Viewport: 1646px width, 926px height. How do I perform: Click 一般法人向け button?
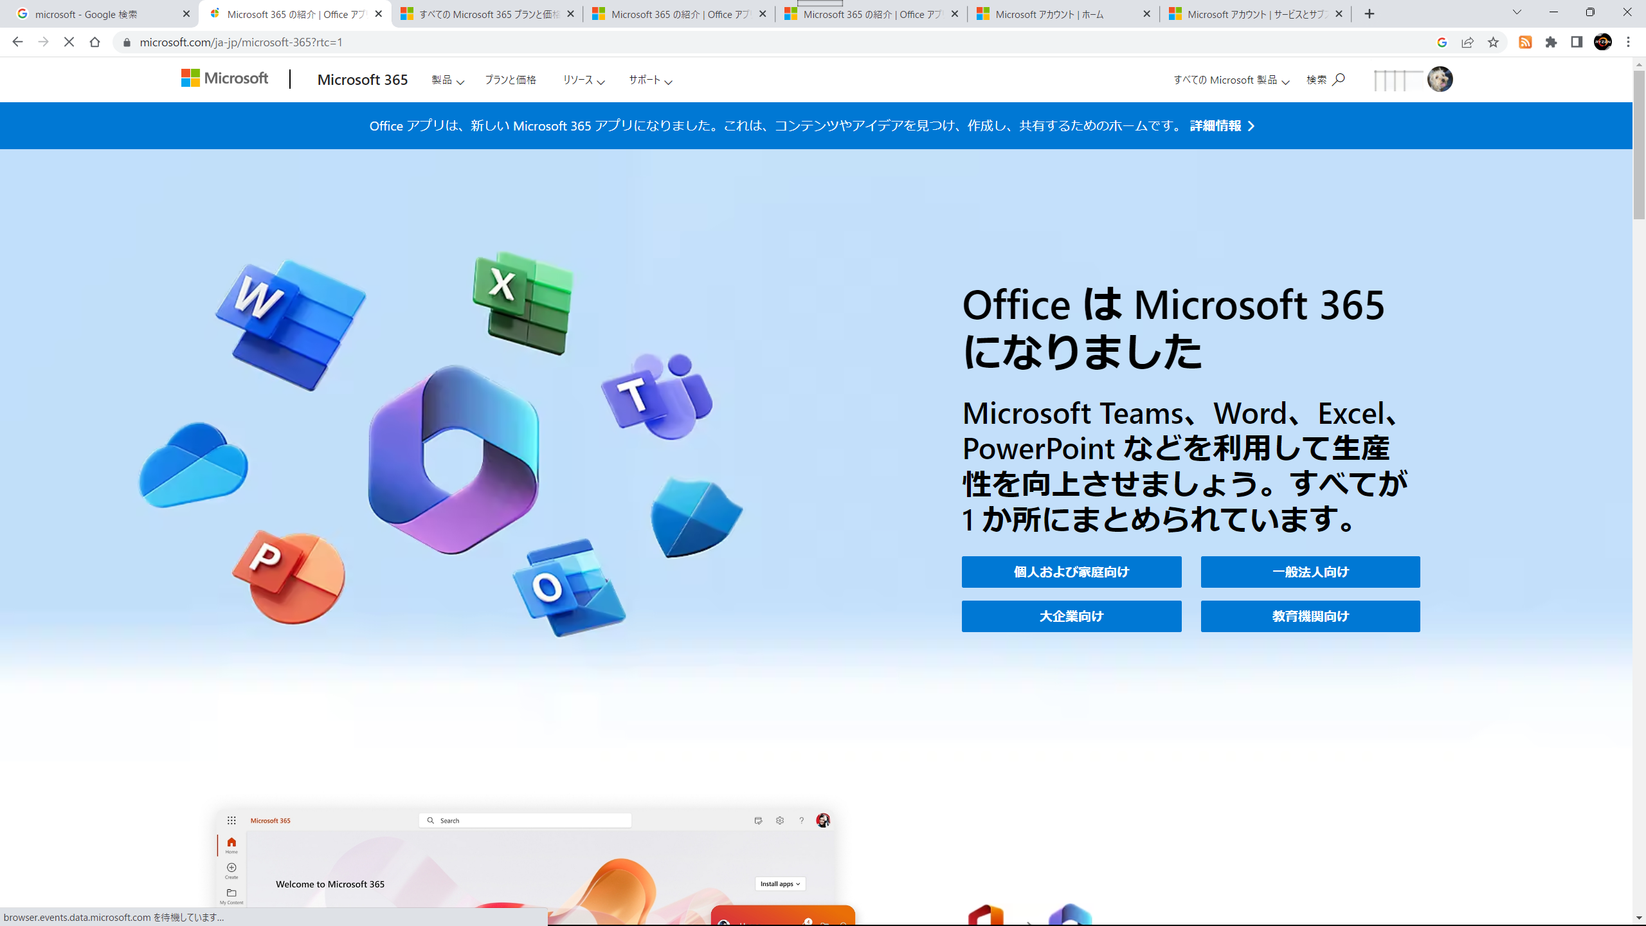1310,572
